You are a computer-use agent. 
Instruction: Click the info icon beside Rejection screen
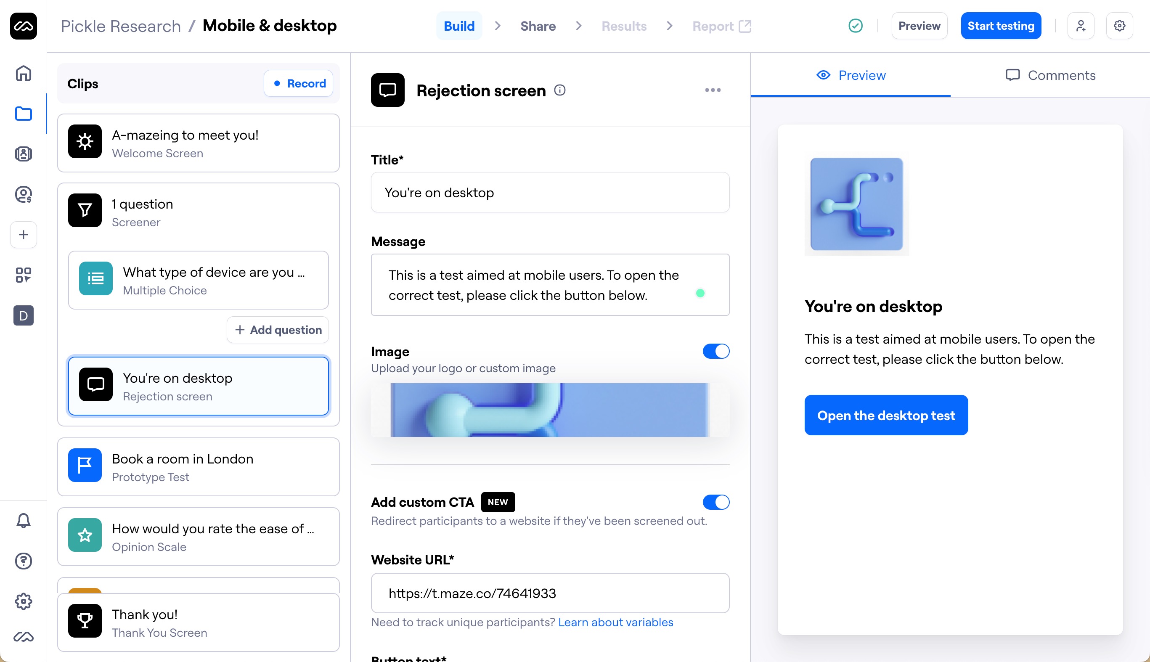tap(560, 90)
